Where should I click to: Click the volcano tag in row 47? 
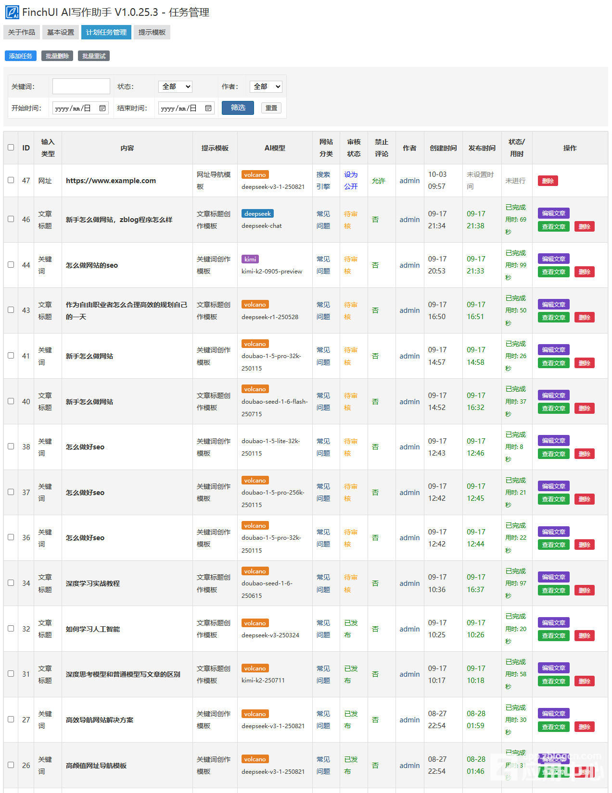coord(255,175)
